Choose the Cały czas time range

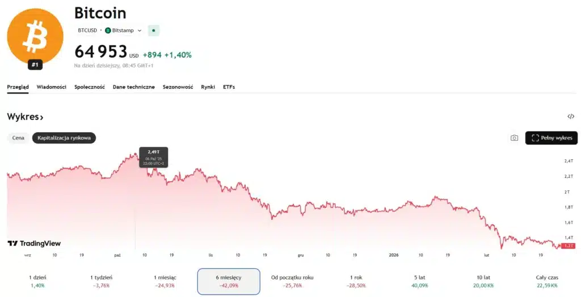point(547,282)
